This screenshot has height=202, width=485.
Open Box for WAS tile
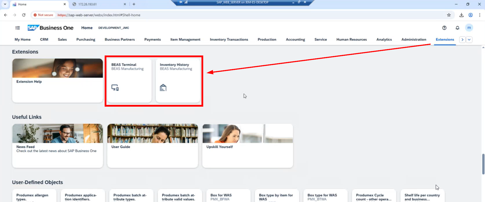pyautogui.click(x=228, y=196)
